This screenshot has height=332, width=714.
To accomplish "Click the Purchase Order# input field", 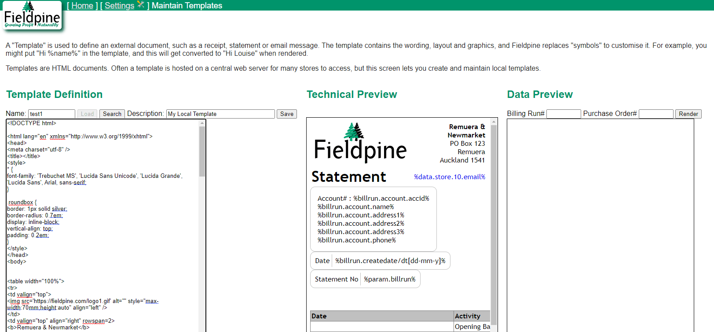I will (x=656, y=114).
